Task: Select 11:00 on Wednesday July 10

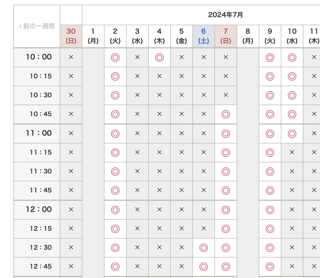Action: tap(292, 133)
